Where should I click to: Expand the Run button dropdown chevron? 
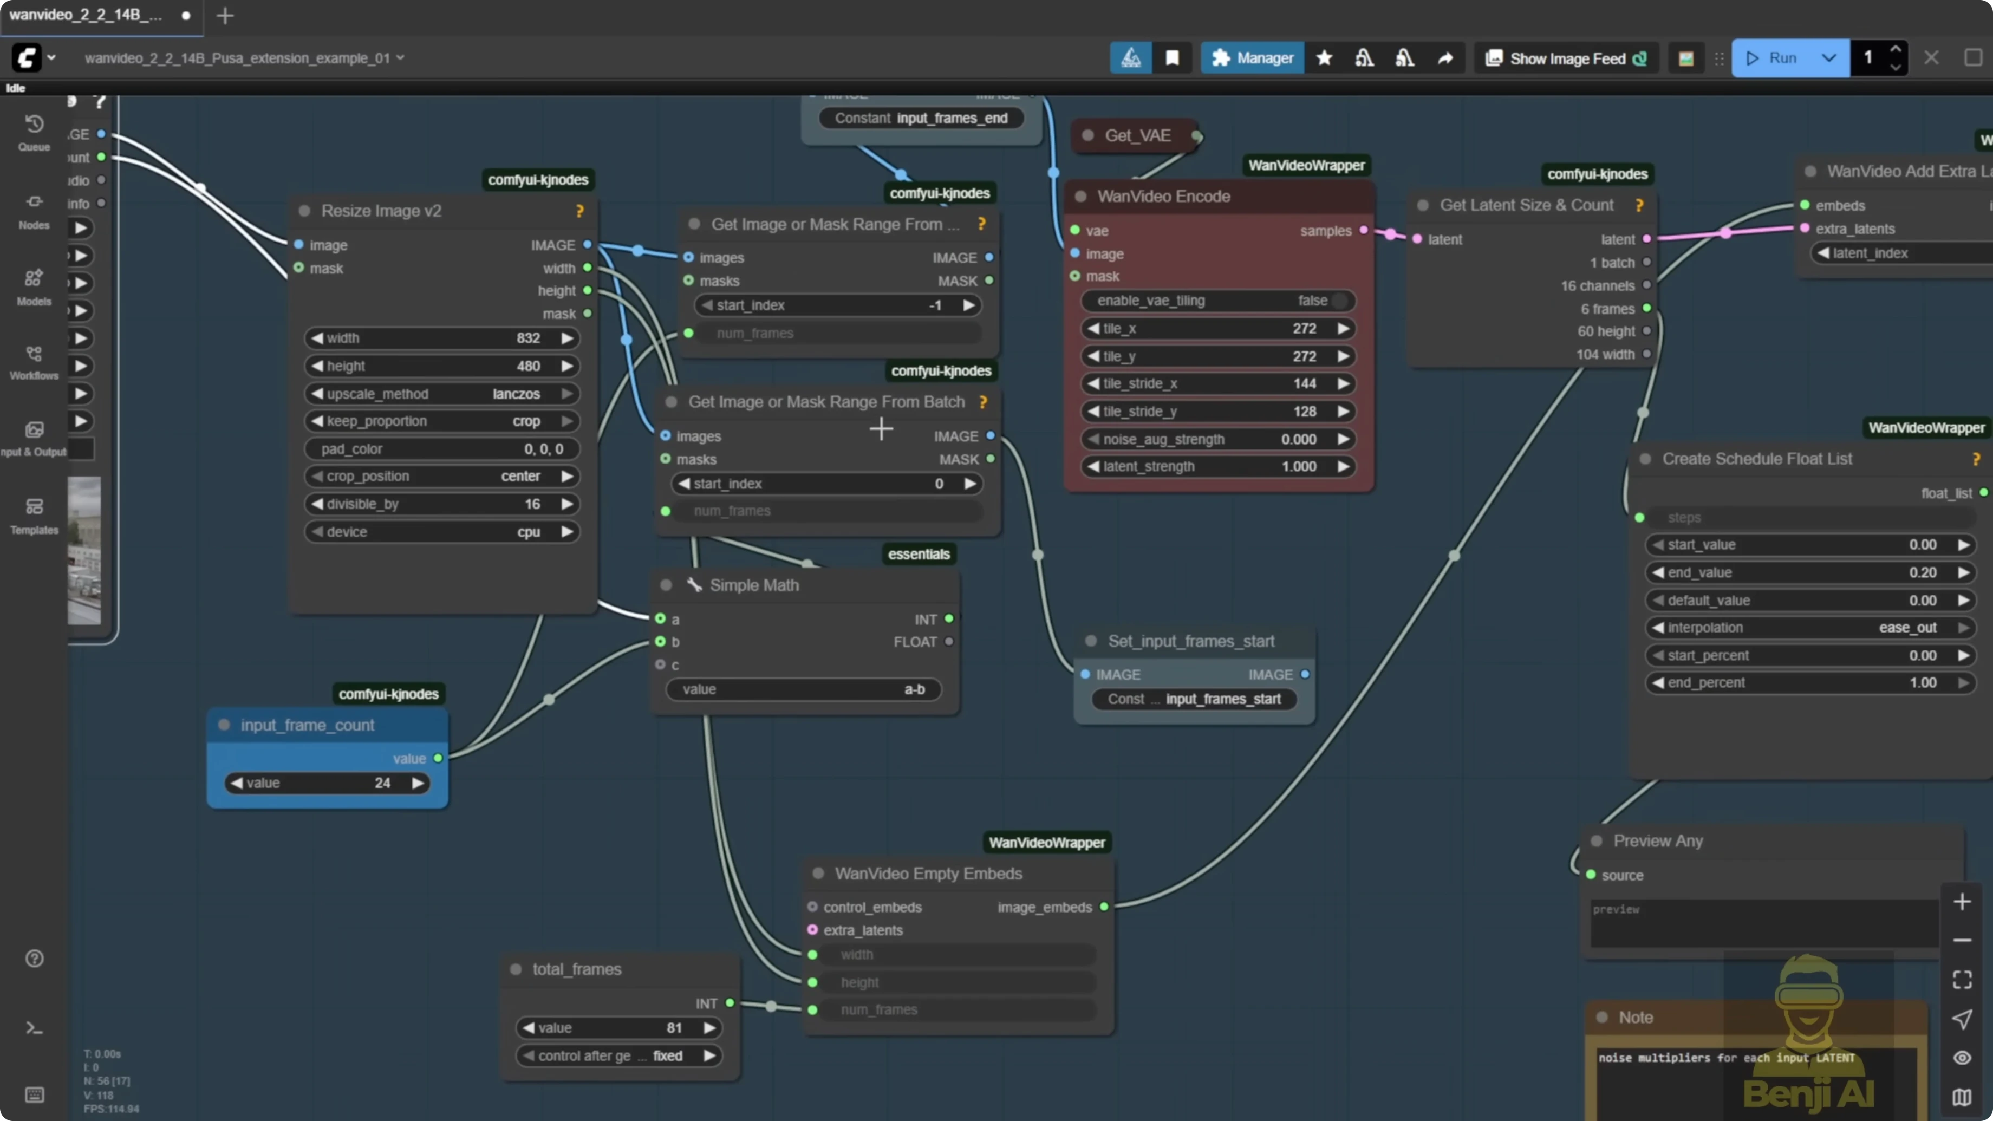(x=1829, y=57)
